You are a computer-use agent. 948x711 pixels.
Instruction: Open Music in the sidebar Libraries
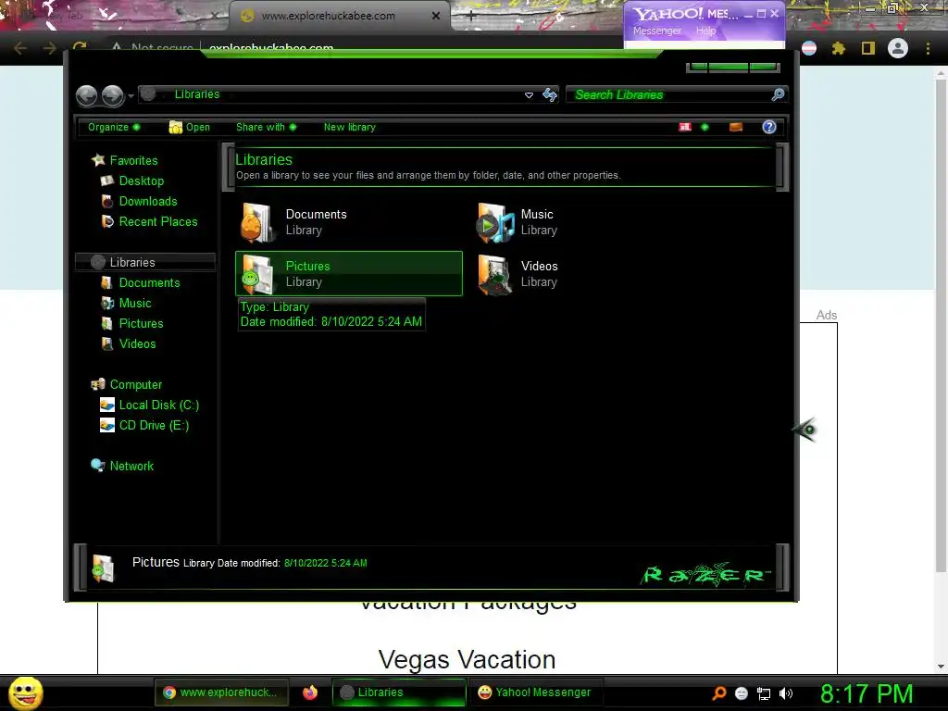coord(135,304)
